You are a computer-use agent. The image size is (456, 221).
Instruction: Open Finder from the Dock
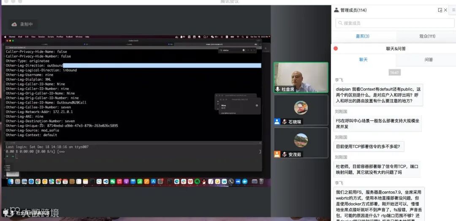pos(11,181)
